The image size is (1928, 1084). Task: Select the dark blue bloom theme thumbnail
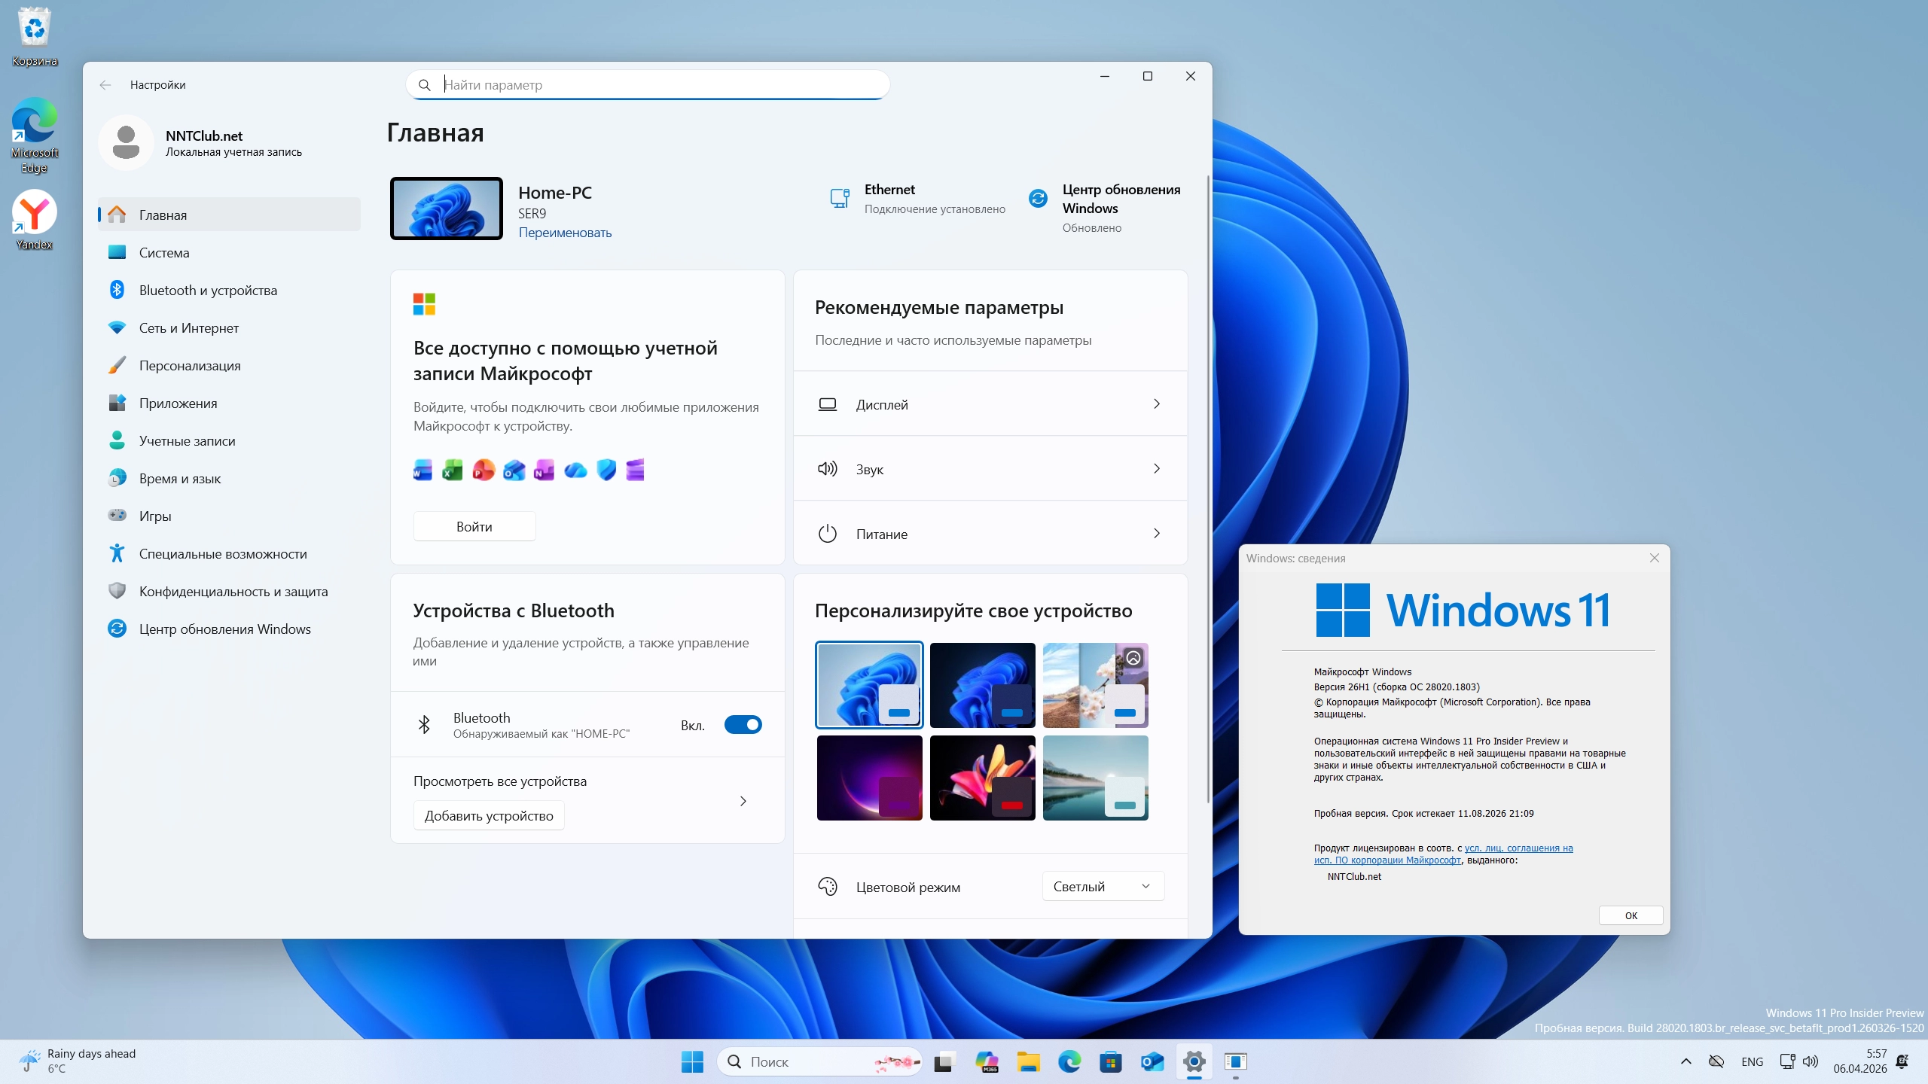982,684
